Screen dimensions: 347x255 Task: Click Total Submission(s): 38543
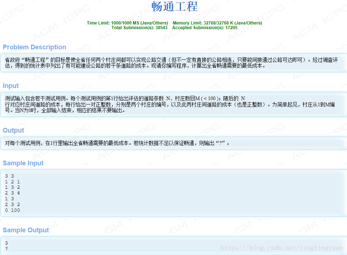(x=139, y=28)
